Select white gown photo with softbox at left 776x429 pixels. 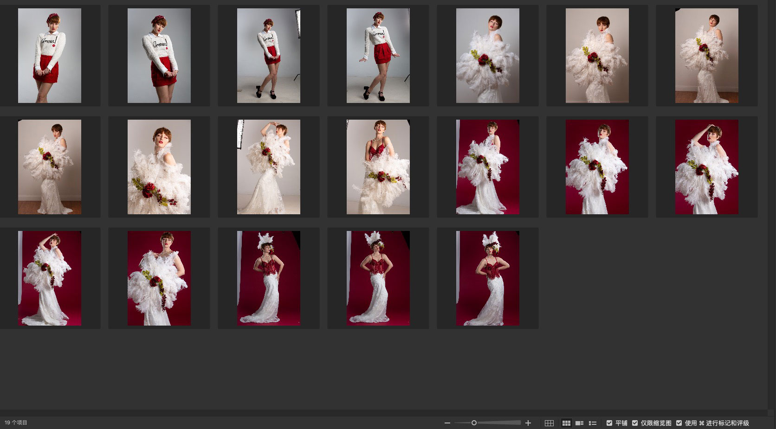[x=268, y=167]
